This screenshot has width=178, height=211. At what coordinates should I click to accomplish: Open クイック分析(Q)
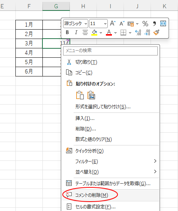(110, 151)
